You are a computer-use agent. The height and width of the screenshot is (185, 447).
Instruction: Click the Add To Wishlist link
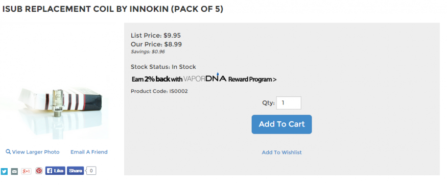pos(281,152)
